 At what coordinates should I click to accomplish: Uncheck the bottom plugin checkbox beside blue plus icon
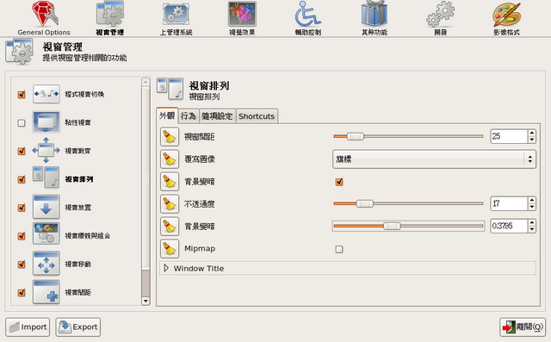tap(22, 292)
